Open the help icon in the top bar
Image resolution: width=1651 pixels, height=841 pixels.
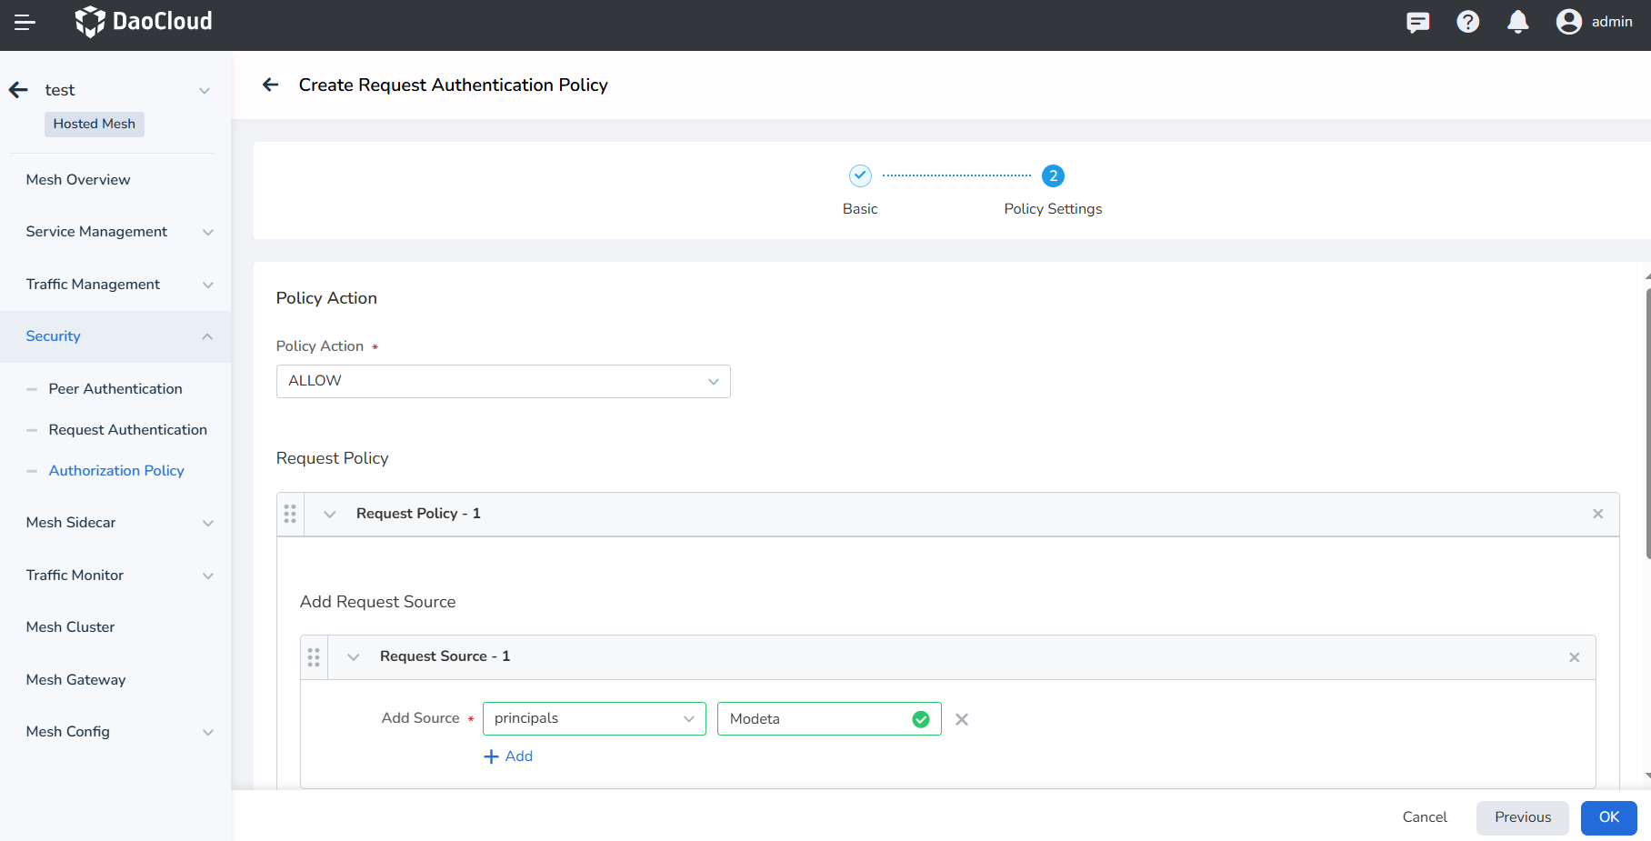pyautogui.click(x=1467, y=22)
